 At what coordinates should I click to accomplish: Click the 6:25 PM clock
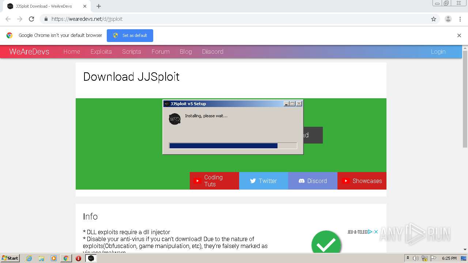pos(449,258)
